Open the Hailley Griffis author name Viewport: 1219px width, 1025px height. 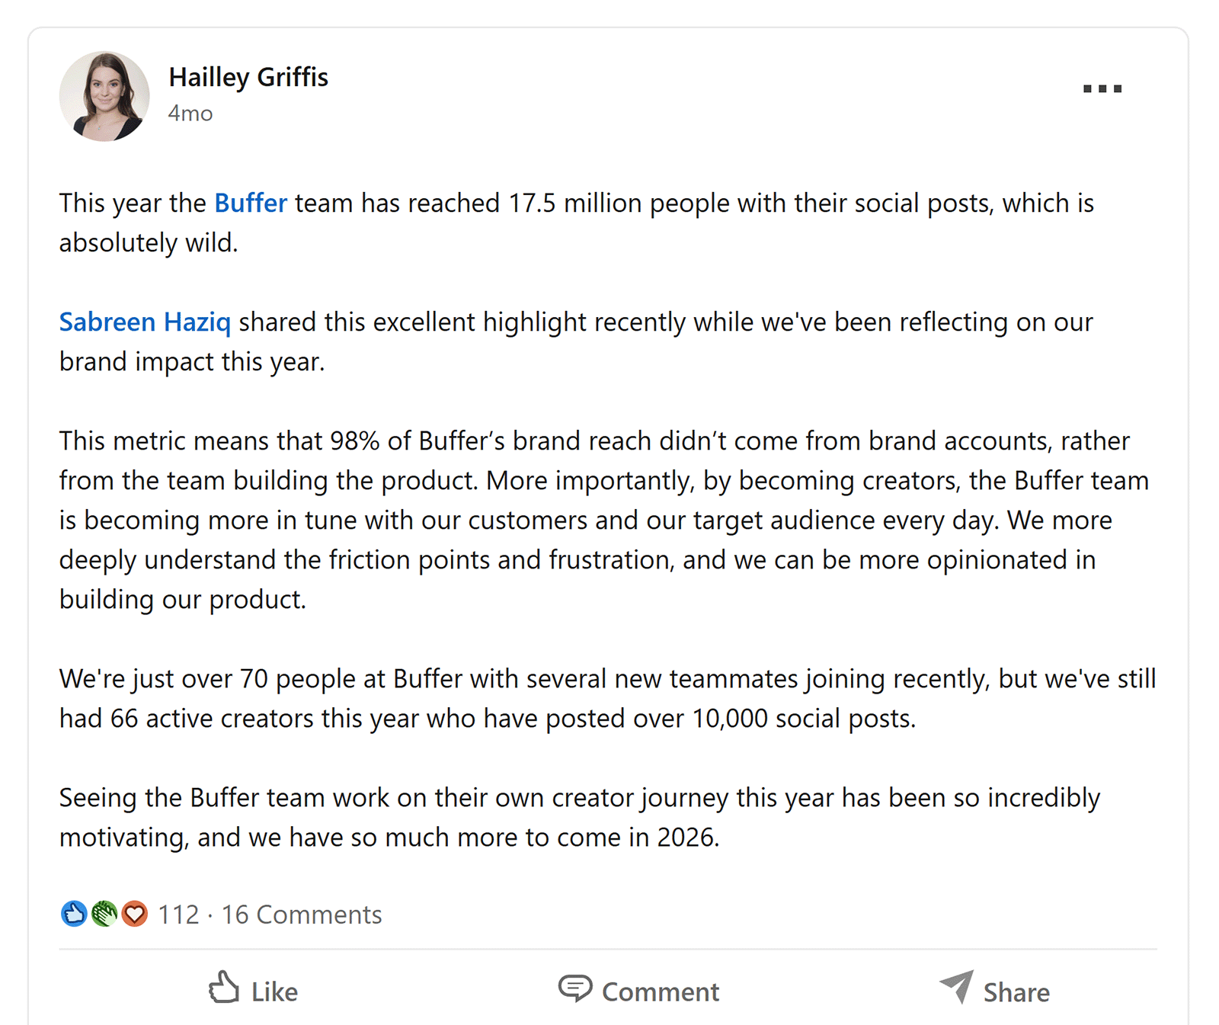tap(248, 77)
